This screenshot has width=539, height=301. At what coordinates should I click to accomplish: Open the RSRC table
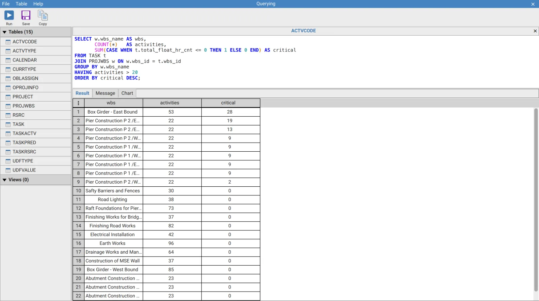pyautogui.click(x=36, y=115)
